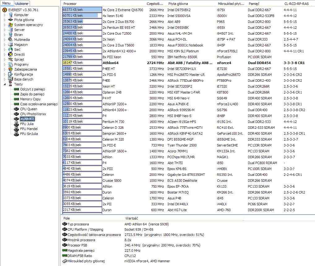Select the Pentium M 730 row
The height and width of the screenshot is (266, 315).
pyautogui.click(x=188, y=122)
